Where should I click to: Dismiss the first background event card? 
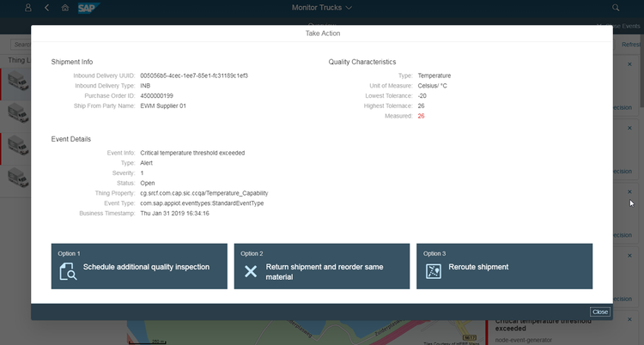pos(629,64)
